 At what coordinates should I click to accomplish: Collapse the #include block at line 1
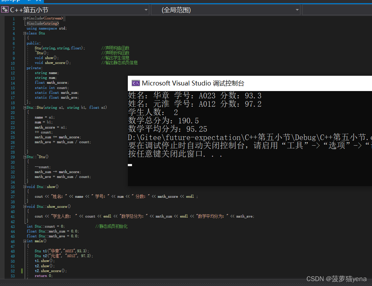(x=25, y=18)
